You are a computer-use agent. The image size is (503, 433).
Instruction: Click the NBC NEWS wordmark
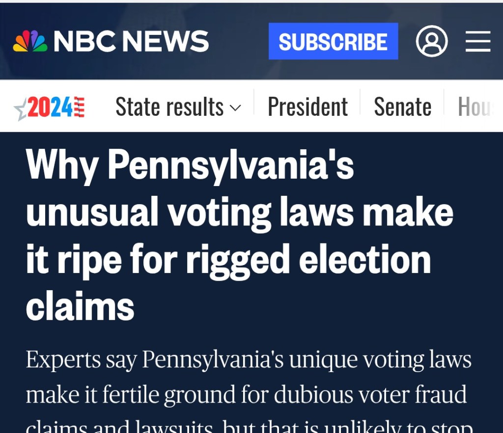[x=131, y=41]
